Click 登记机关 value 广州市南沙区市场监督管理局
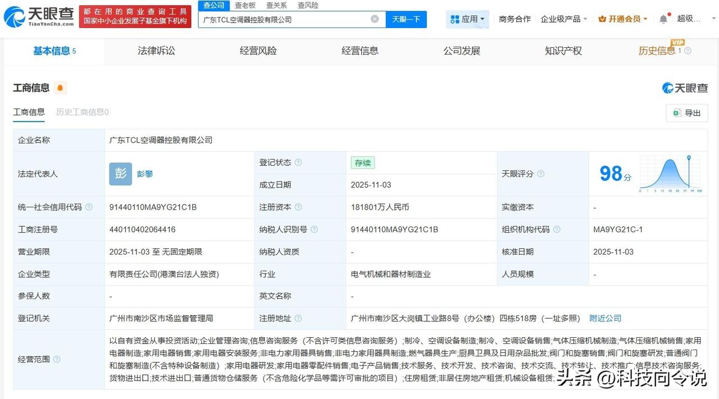719x399 pixels. pyautogui.click(x=161, y=318)
